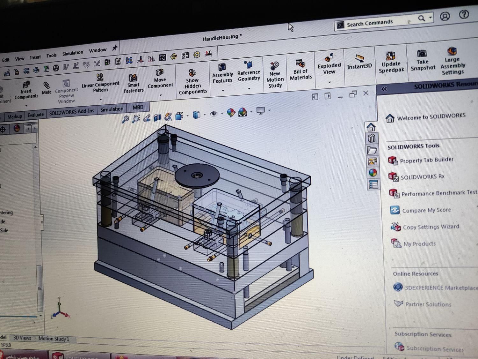Open the Property Tab Builder link
Viewport: 478px width, 359px height.
[426, 160]
